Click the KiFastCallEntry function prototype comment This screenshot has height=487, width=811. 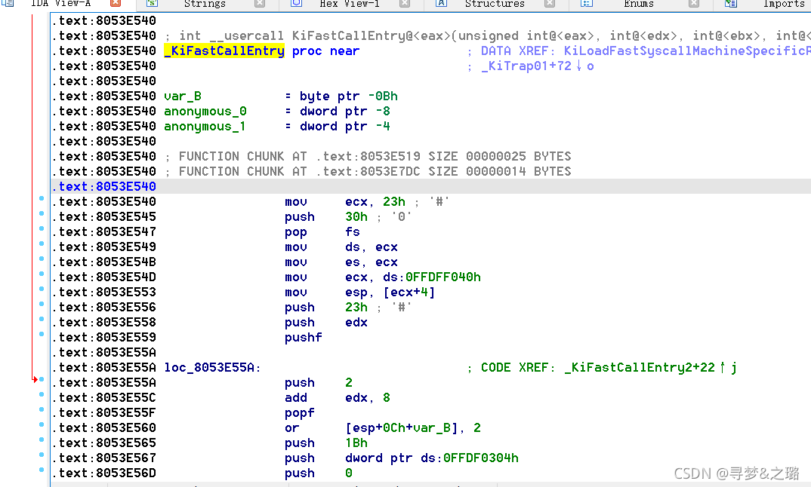coord(488,35)
